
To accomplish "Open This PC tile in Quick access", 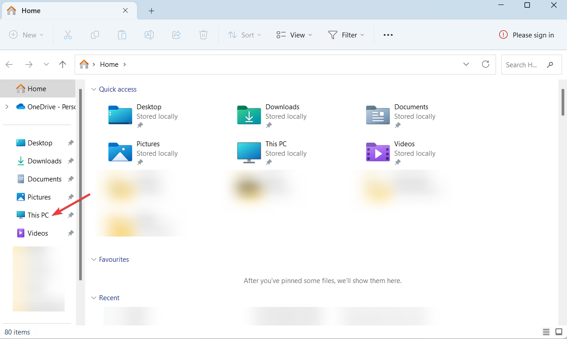I will [273, 153].
